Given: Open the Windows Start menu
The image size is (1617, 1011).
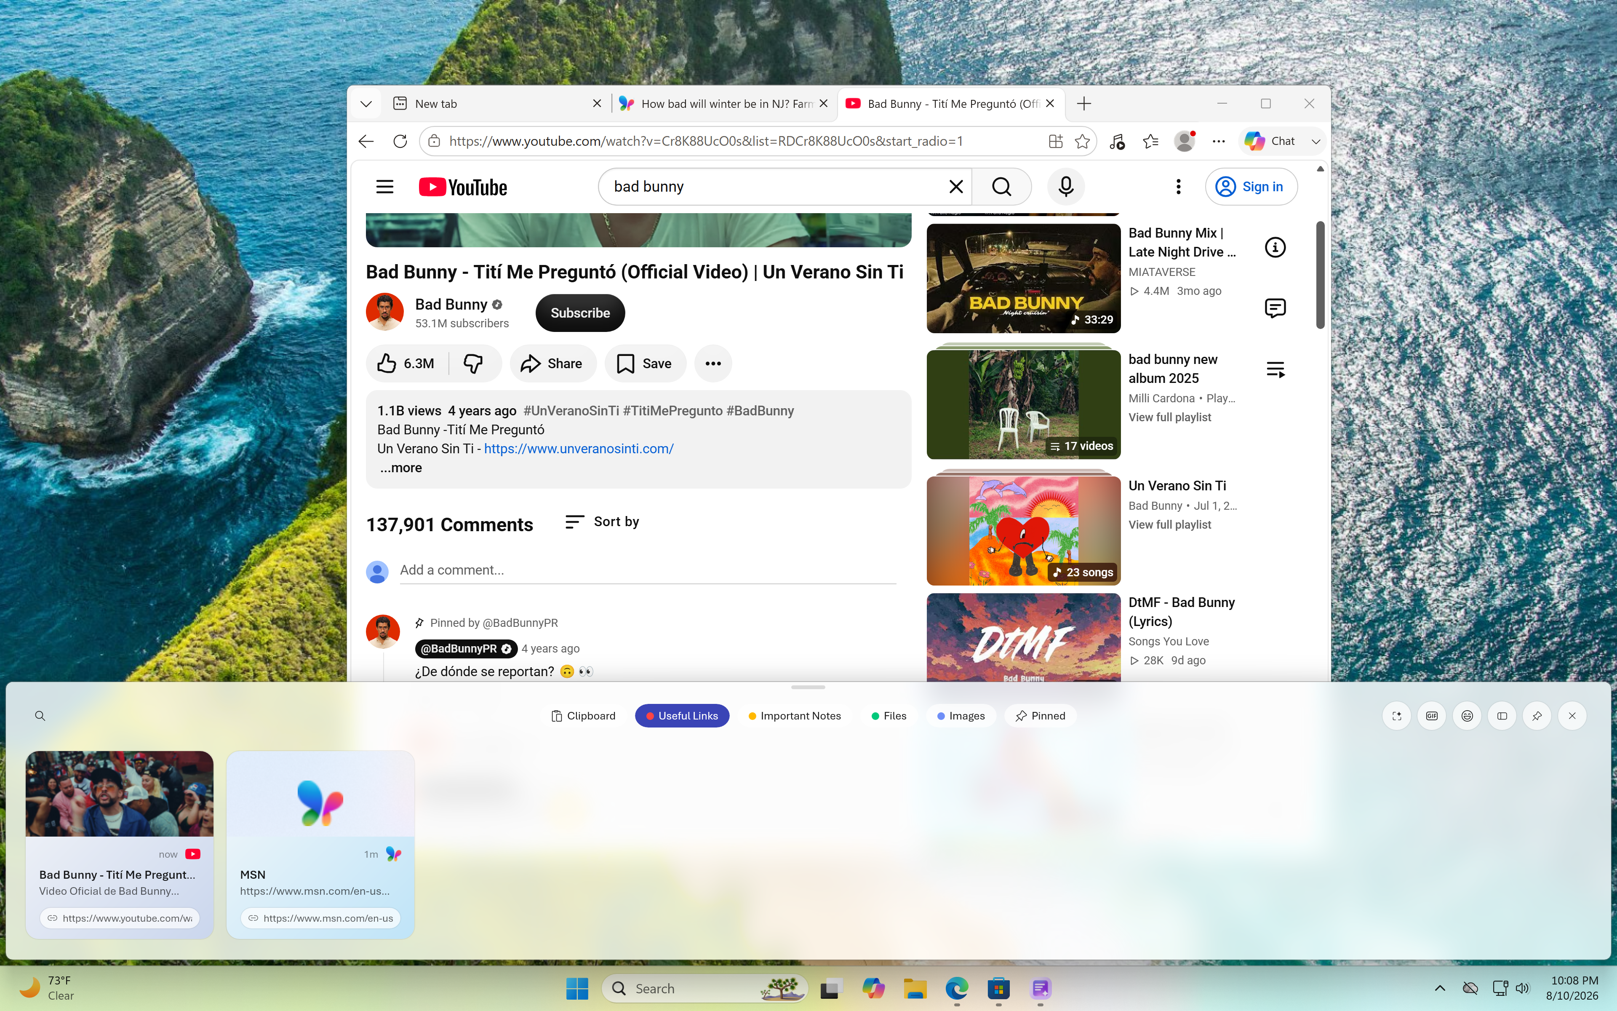Looking at the screenshot, I should pos(577,988).
